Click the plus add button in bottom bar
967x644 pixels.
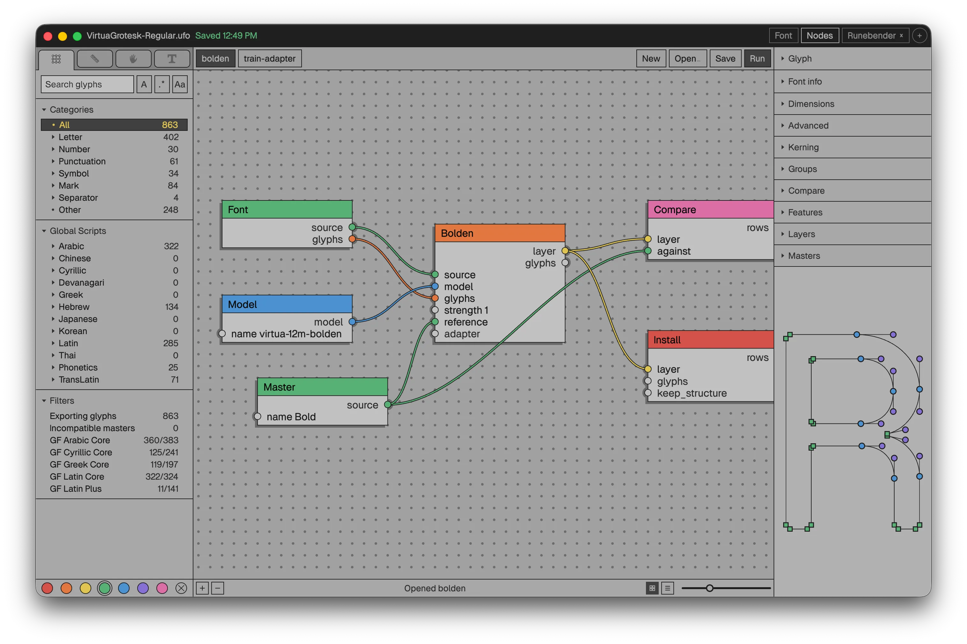[x=202, y=588]
